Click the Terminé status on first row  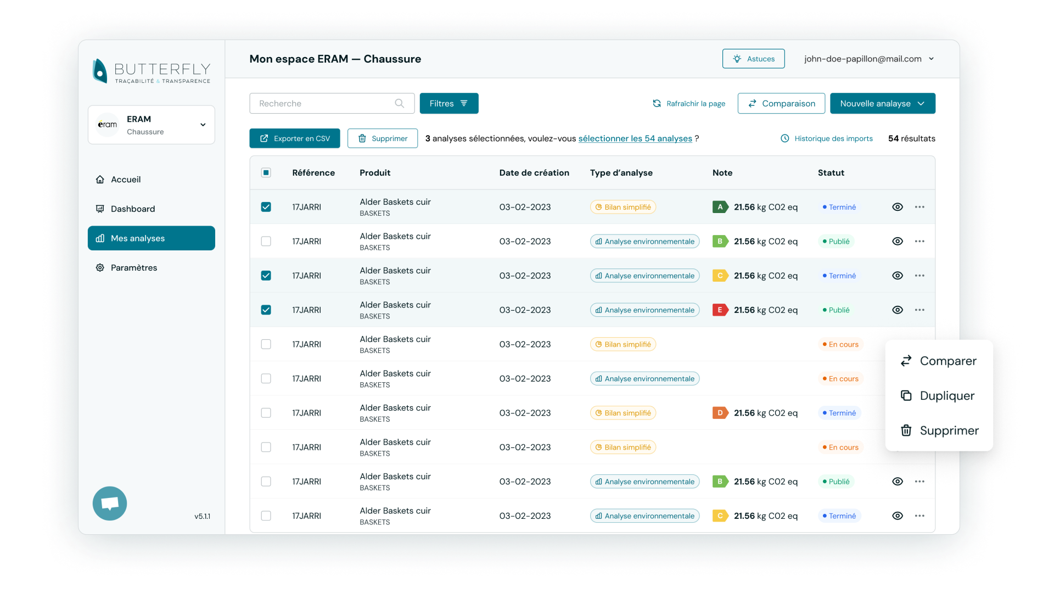coord(839,207)
